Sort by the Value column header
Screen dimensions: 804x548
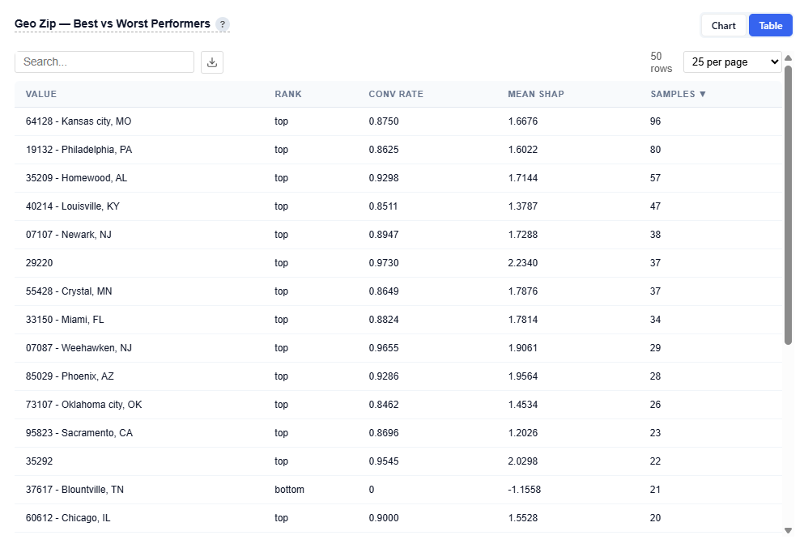pyautogui.click(x=41, y=94)
